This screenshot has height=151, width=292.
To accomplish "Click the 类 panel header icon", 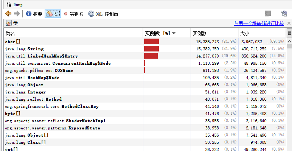I will 9,23.
